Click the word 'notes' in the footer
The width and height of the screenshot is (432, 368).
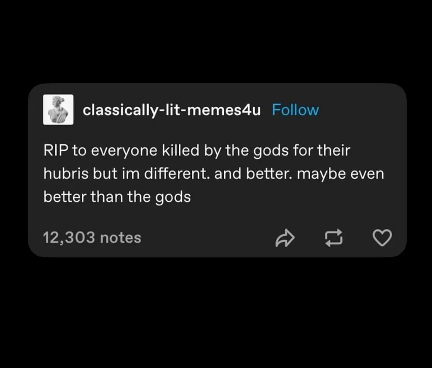(x=121, y=238)
